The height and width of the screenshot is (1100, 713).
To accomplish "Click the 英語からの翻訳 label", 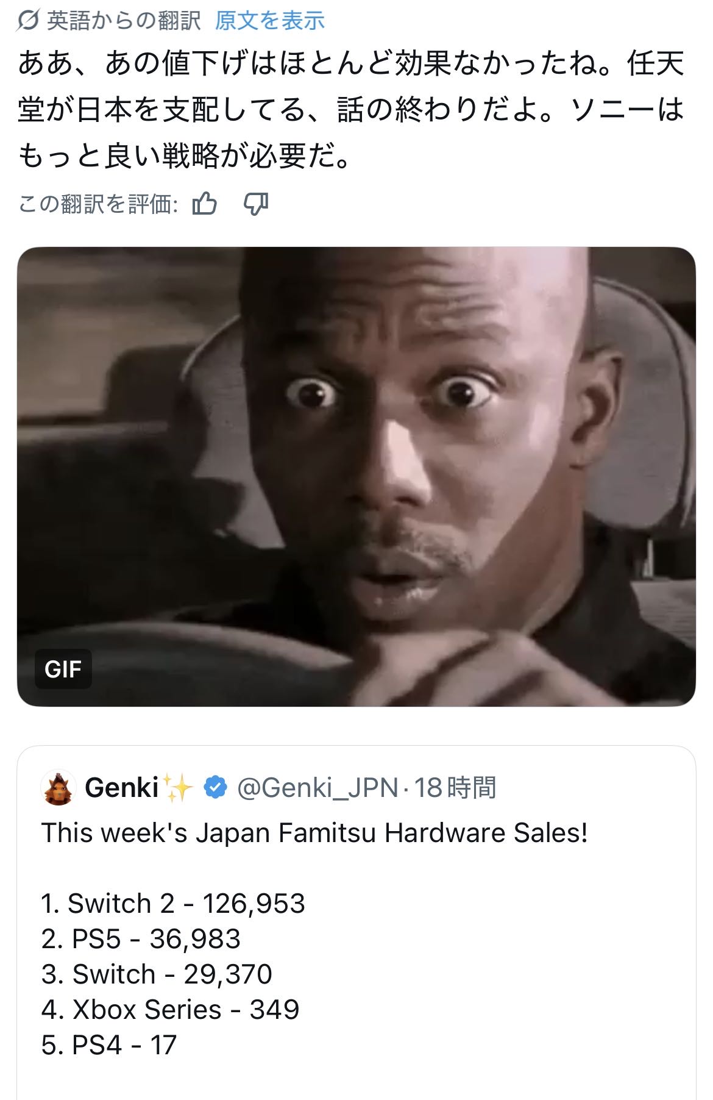I will 124,21.
